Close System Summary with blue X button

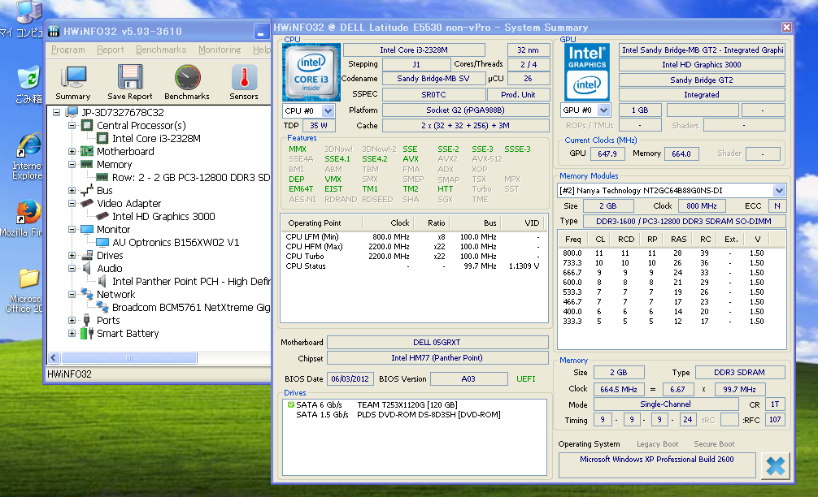point(775,466)
